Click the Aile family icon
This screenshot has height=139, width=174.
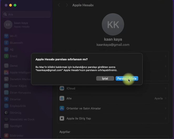click(x=62, y=98)
